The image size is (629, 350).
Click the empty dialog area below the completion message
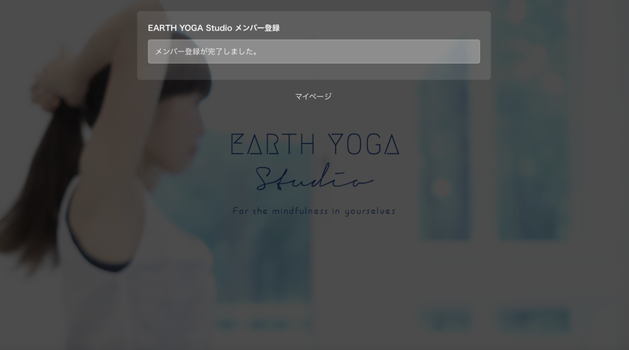313,72
